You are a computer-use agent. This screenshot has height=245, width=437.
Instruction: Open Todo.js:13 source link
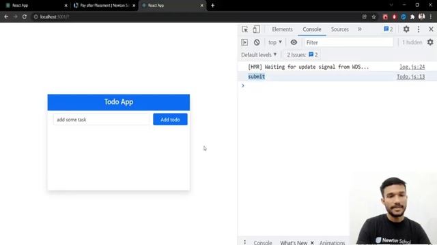coord(411,76)
